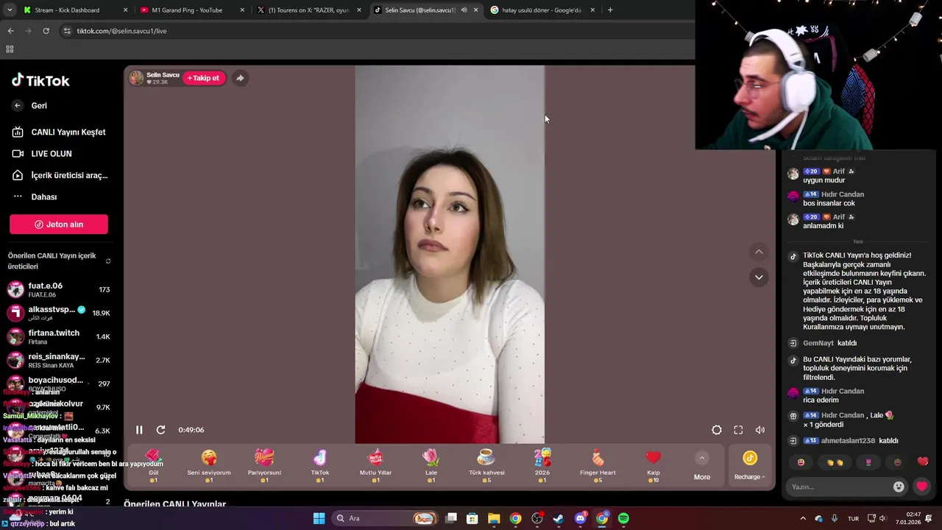Open Windows Start menu
The image size is (942, 530).
coord(319,518)
